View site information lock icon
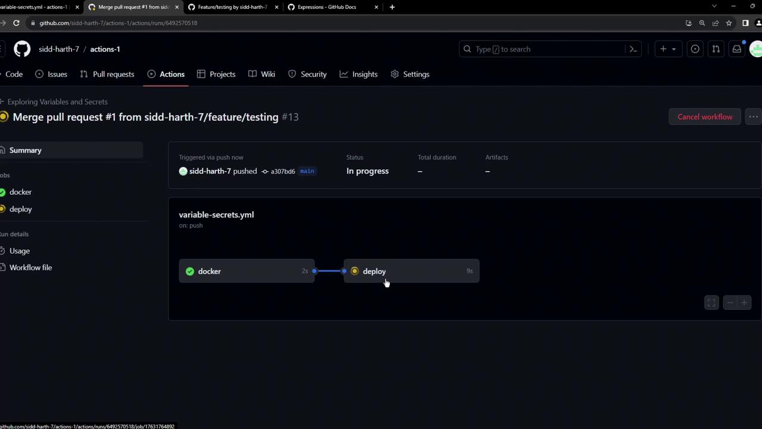Image resolution: width=762 pixels, height=429 pixels. pos(33,23)
